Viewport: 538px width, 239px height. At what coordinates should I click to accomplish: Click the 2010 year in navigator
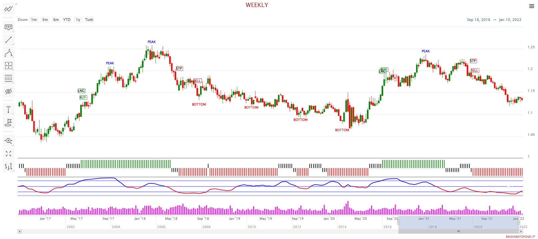click(x=252, y=227)
